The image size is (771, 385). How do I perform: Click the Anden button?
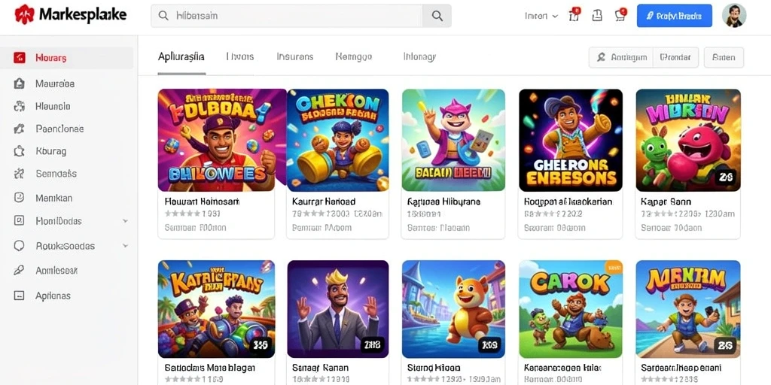coord(724,57)
